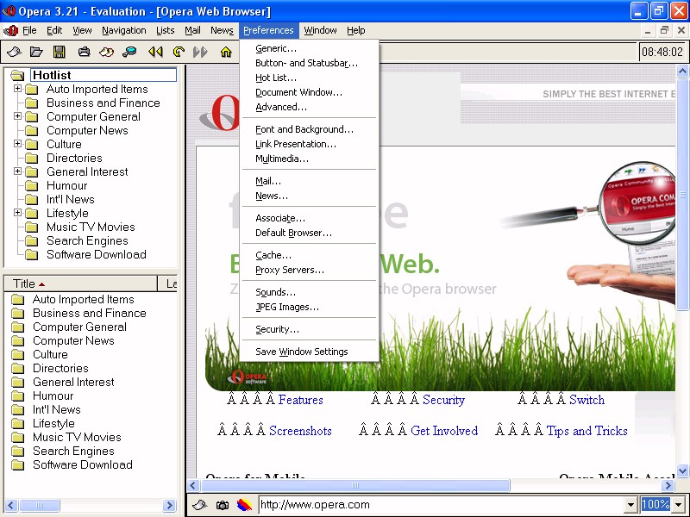Click the Open file folder icon
The height and width of the screenshot is (517, 690).
[x=36, y=52]
